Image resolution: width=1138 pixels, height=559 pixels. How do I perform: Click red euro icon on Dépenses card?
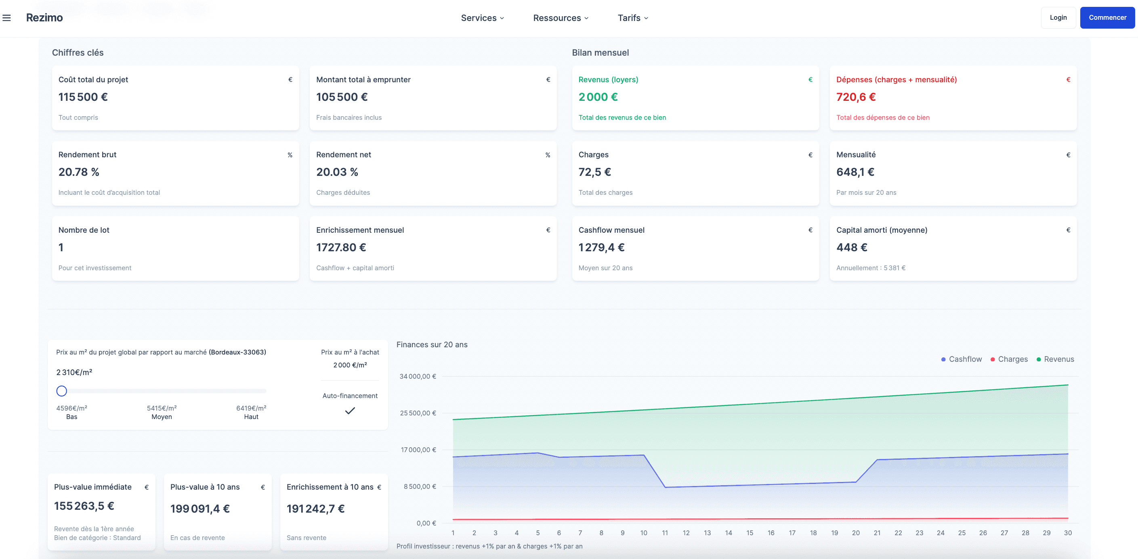(1068, 80)
